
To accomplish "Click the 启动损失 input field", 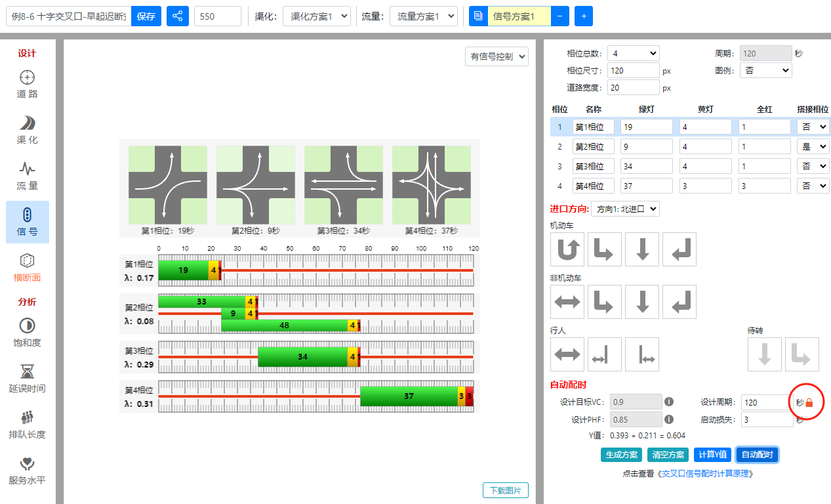I will click(766, 419).
